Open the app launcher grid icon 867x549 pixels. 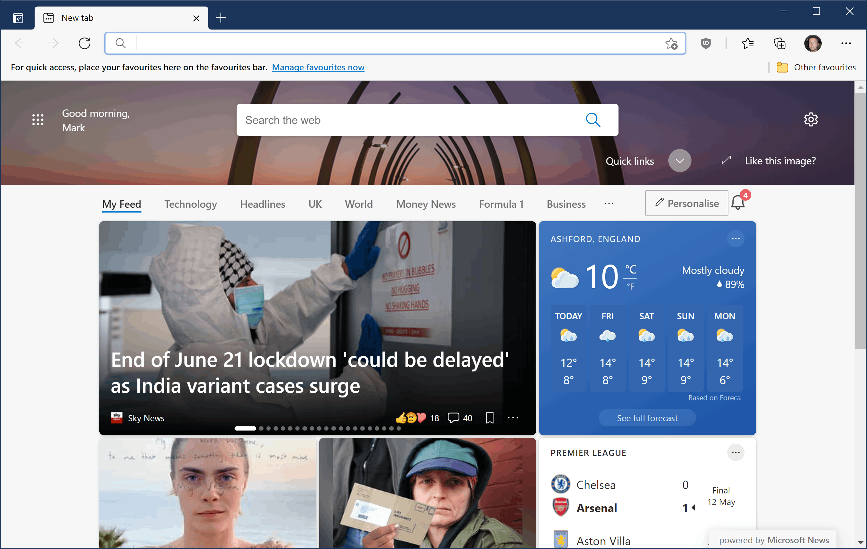click(x=38, y=120)
